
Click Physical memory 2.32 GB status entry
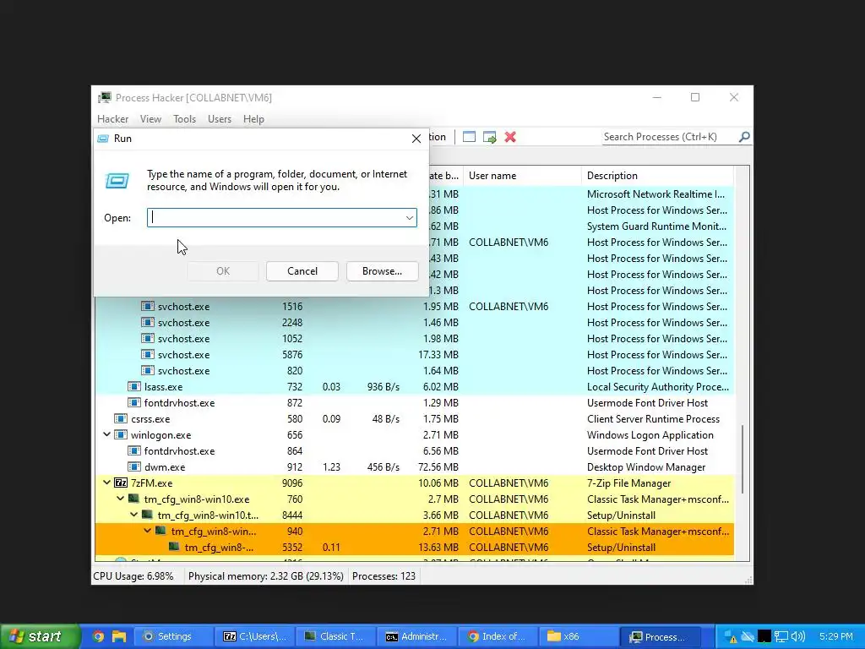click(266, 576)
